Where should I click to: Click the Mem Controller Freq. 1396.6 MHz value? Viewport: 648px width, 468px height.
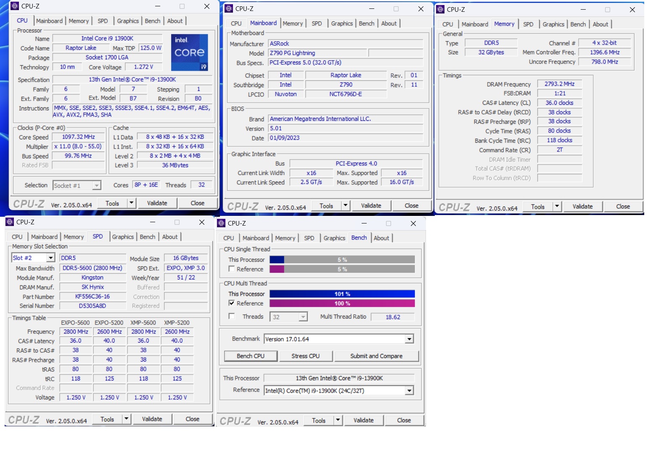pos(605,52)
